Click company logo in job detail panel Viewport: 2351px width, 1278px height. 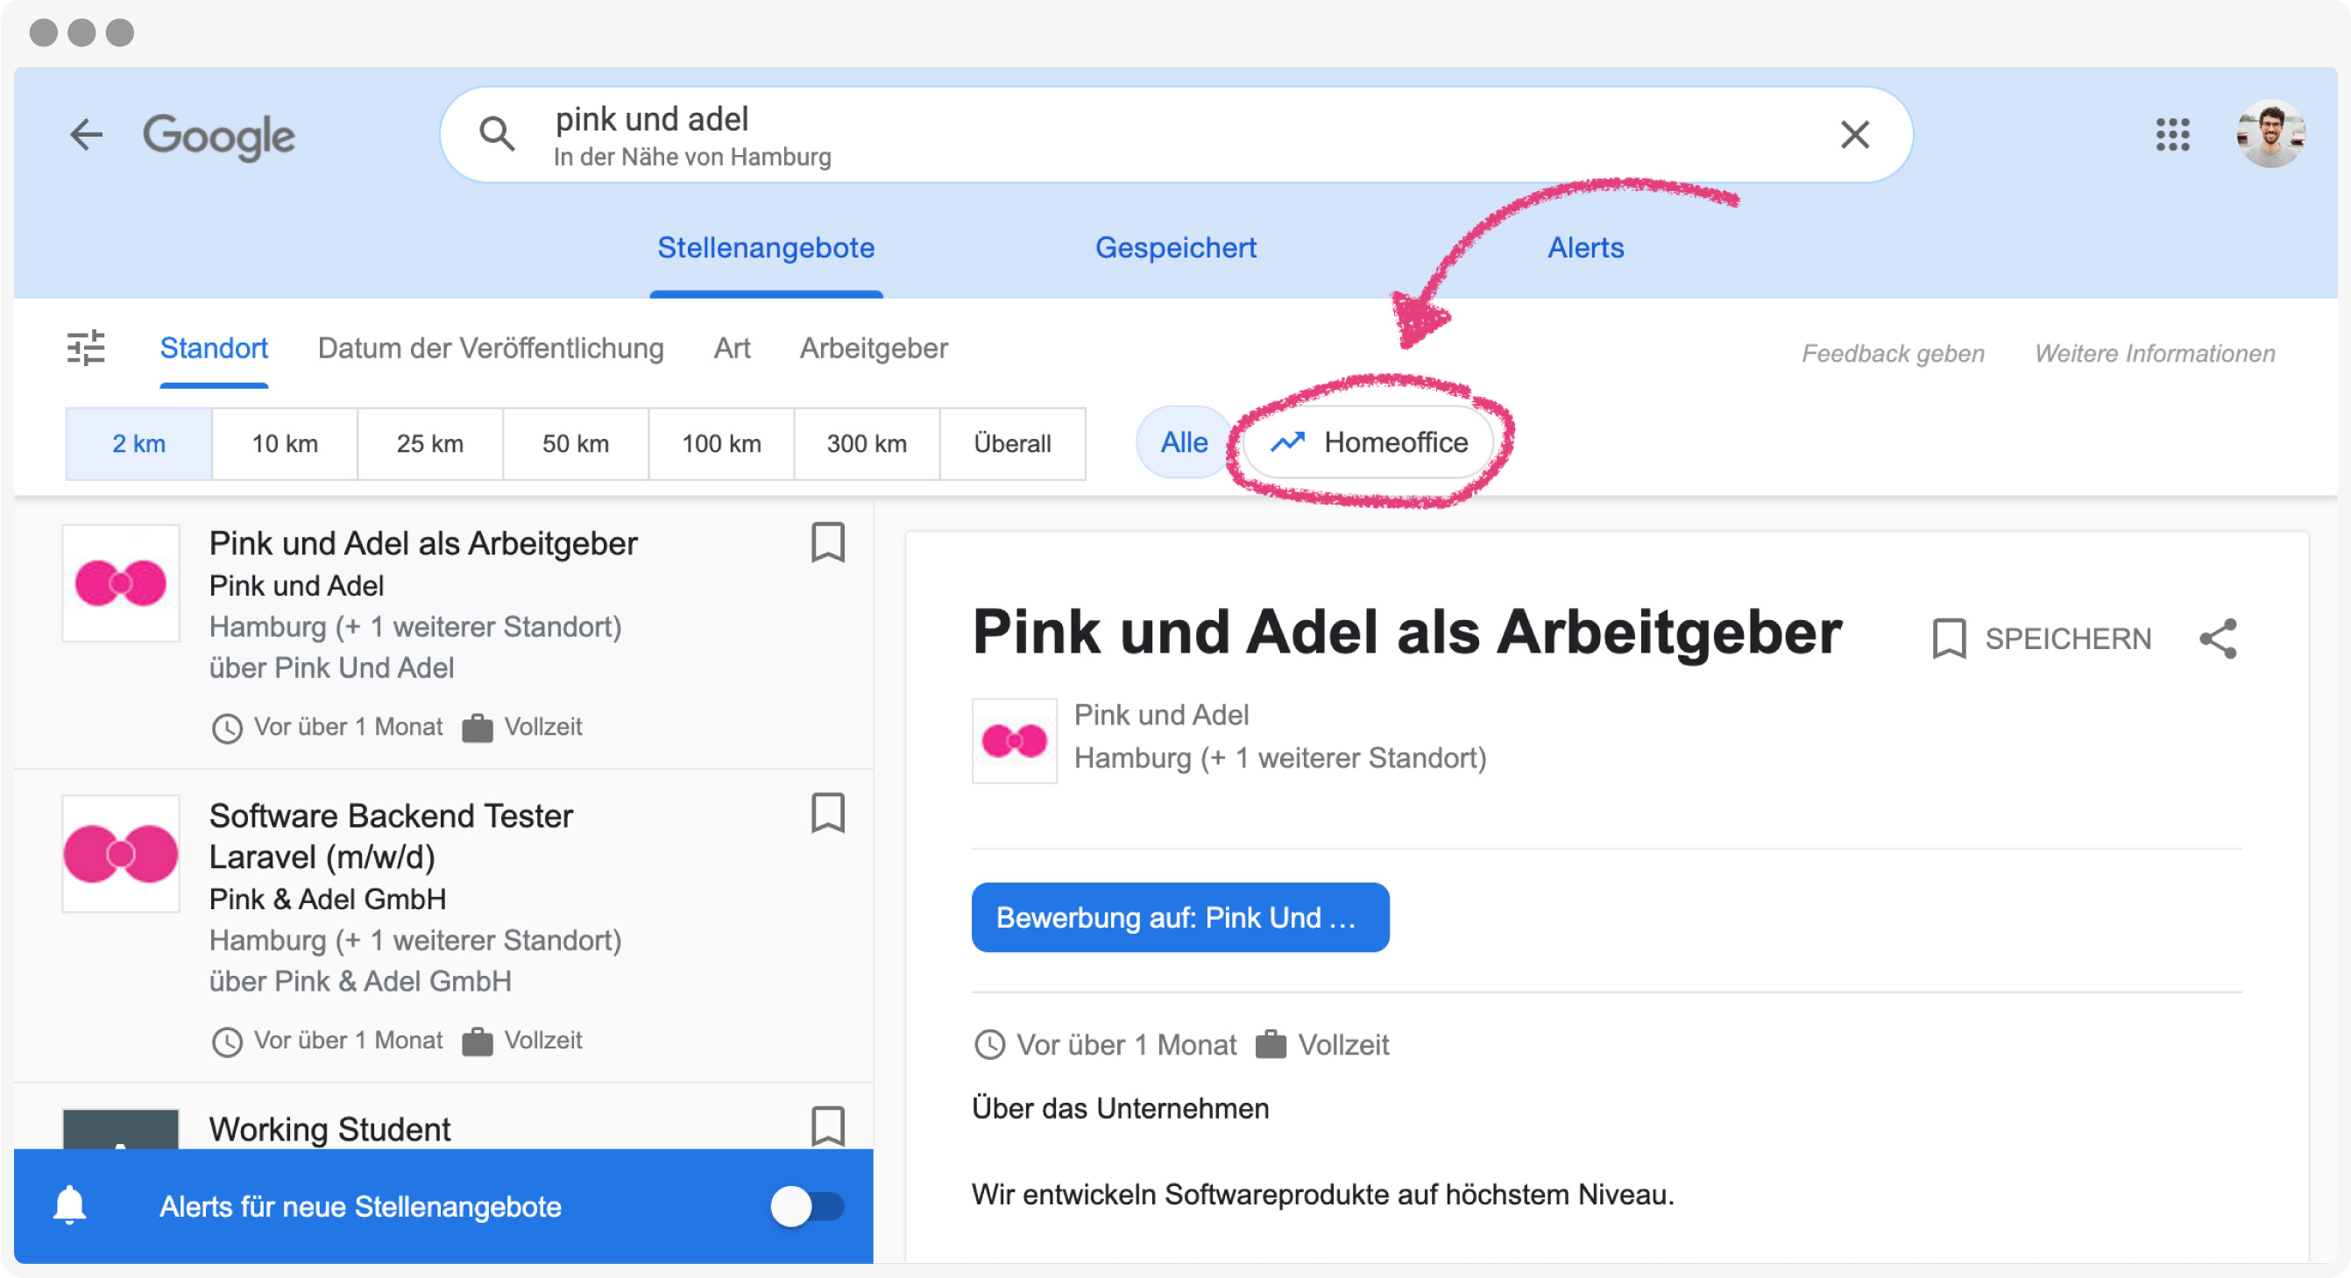pyautogui.click(x=1014, y=741)
